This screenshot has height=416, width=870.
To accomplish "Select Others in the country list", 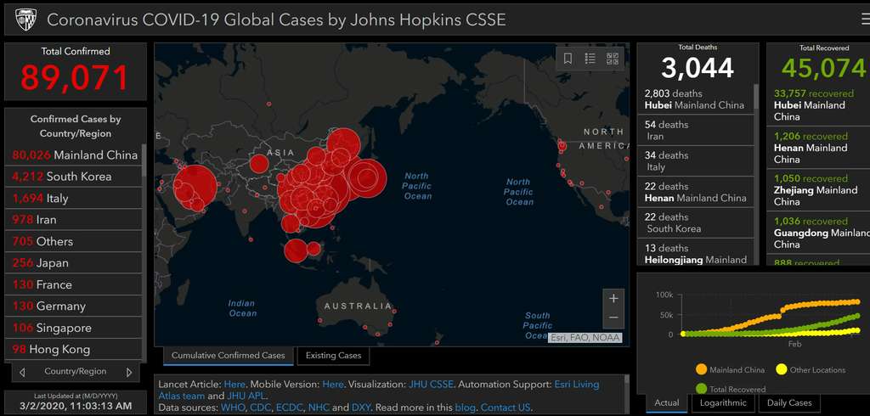I will (75, 241).
